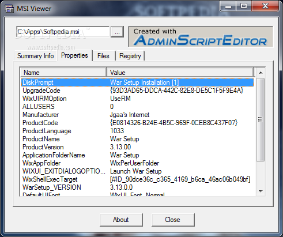Select the WIXUI_EXITDIALOGOPTIO... row
This screenshot has height=237, width=283.
tap(137, 171)
